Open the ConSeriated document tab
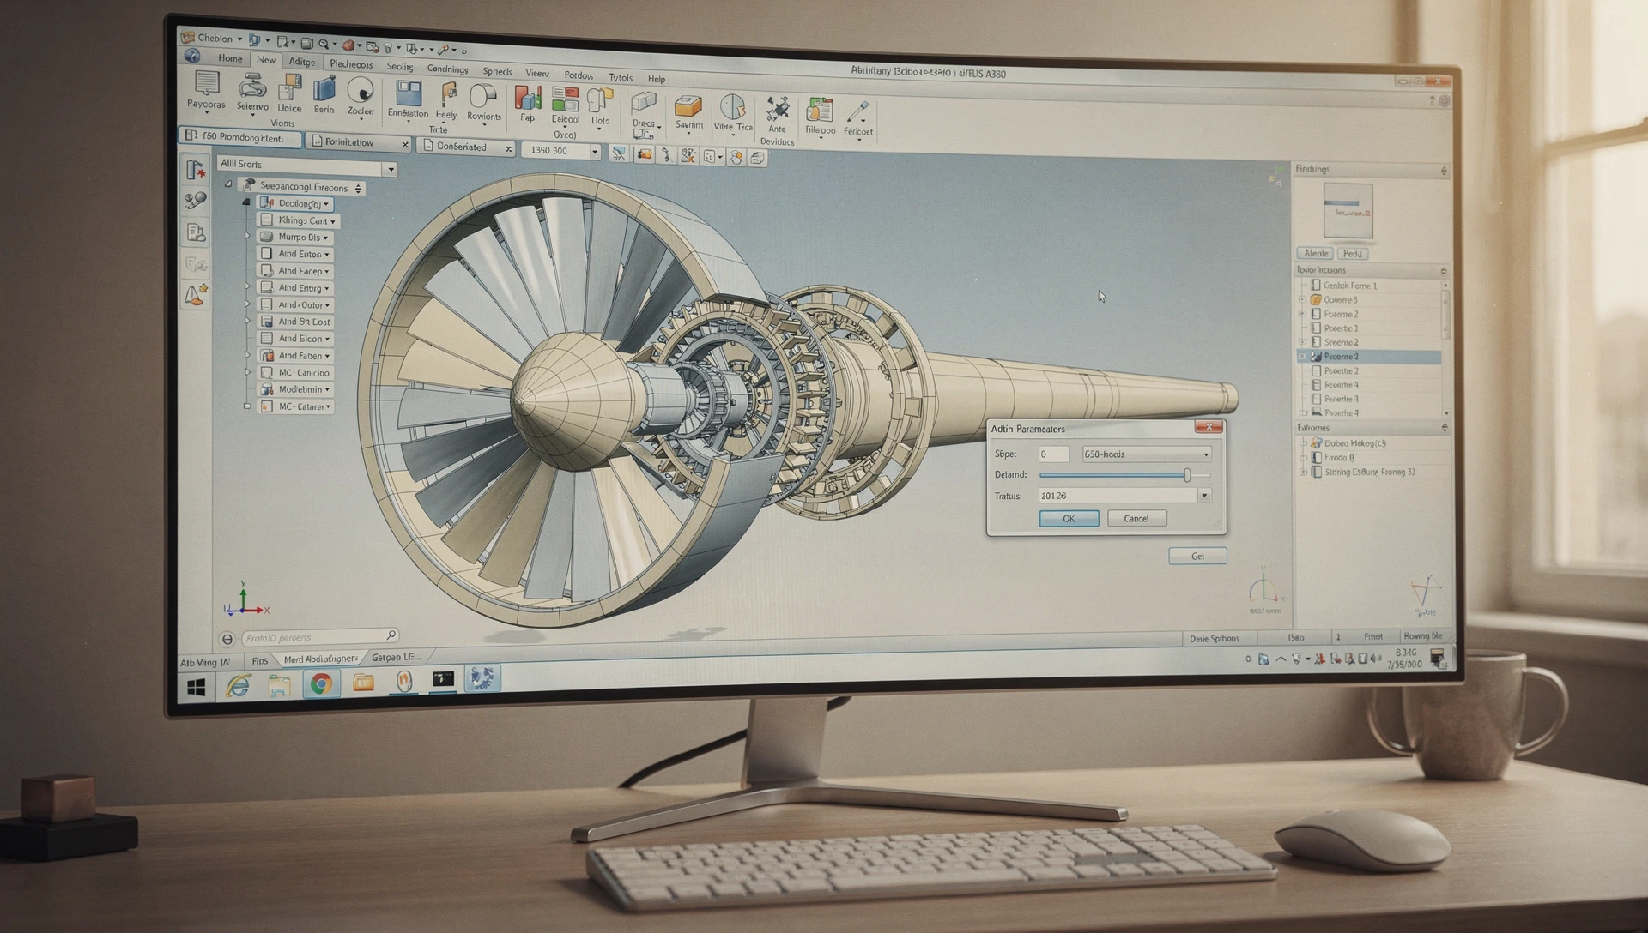Image resolution: width=1648 pixels, height=933 pixels. [462, 147]
